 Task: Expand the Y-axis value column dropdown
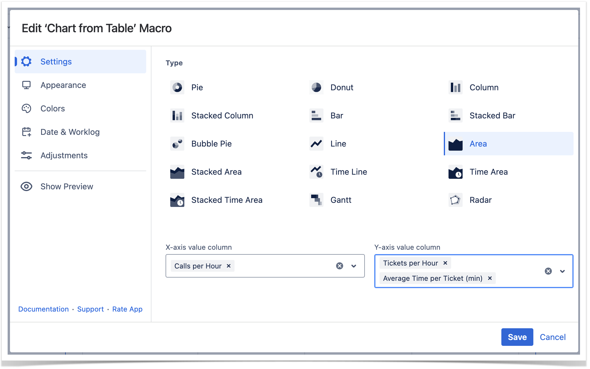[x=562, y=271]
